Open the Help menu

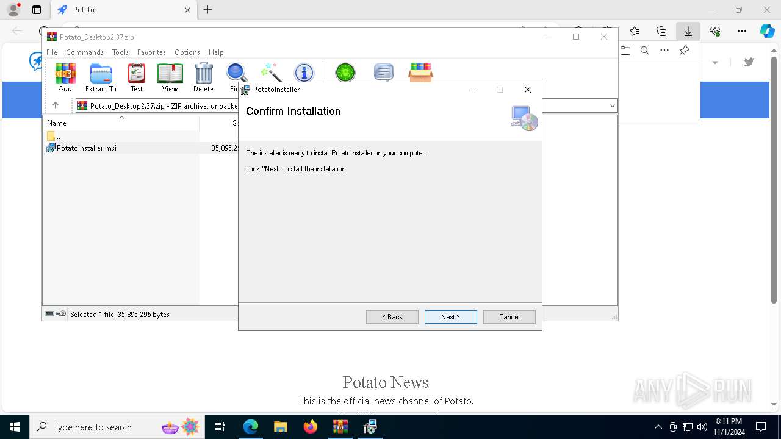(216, 52)
